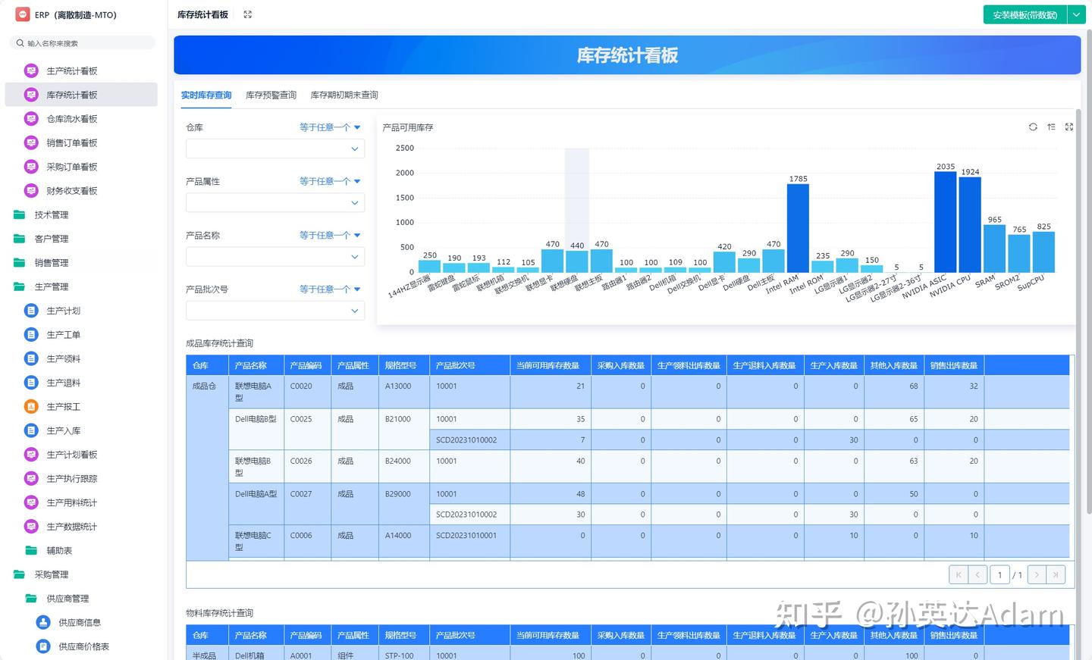Click the chart sort icon

pos(1051,127)
